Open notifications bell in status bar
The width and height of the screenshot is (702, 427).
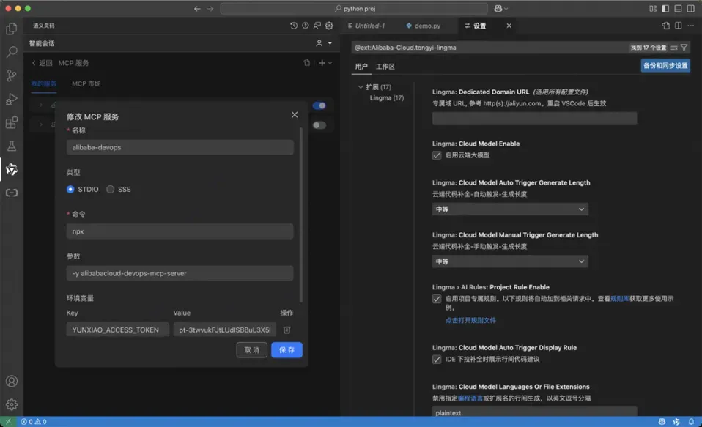click(691, 422)
